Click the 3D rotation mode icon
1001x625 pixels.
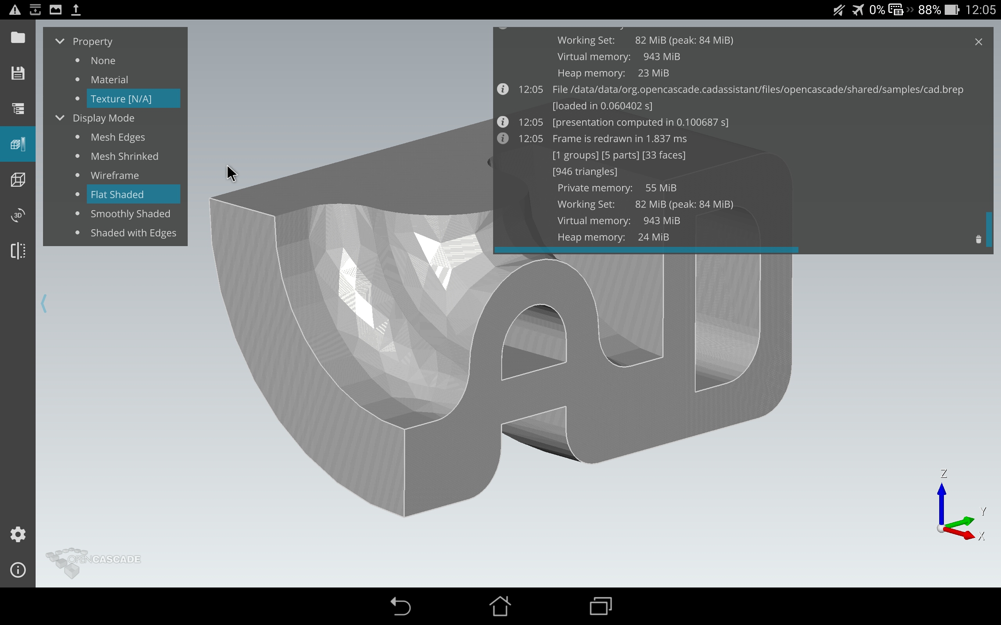(x=18, y=215)
